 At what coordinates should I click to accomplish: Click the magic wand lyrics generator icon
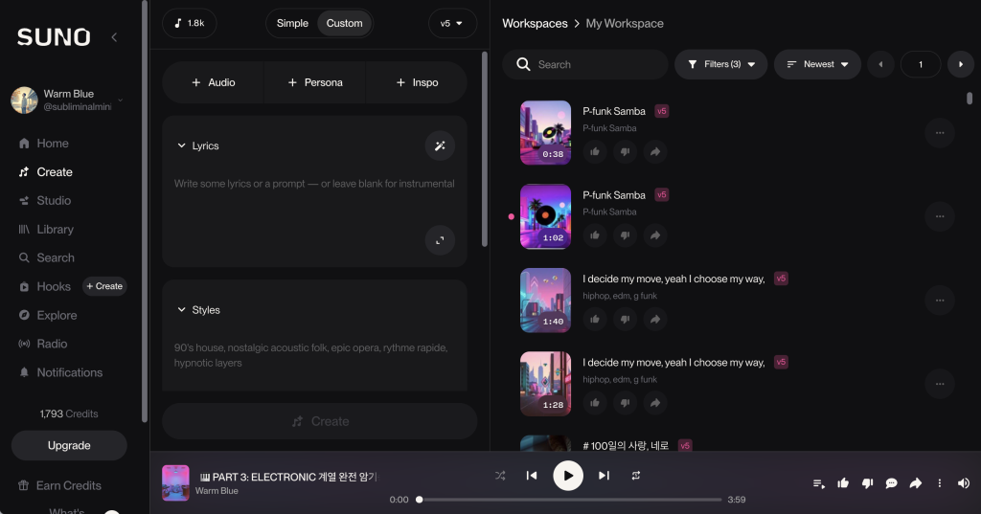pyautogui.click(x=440, y=145)
